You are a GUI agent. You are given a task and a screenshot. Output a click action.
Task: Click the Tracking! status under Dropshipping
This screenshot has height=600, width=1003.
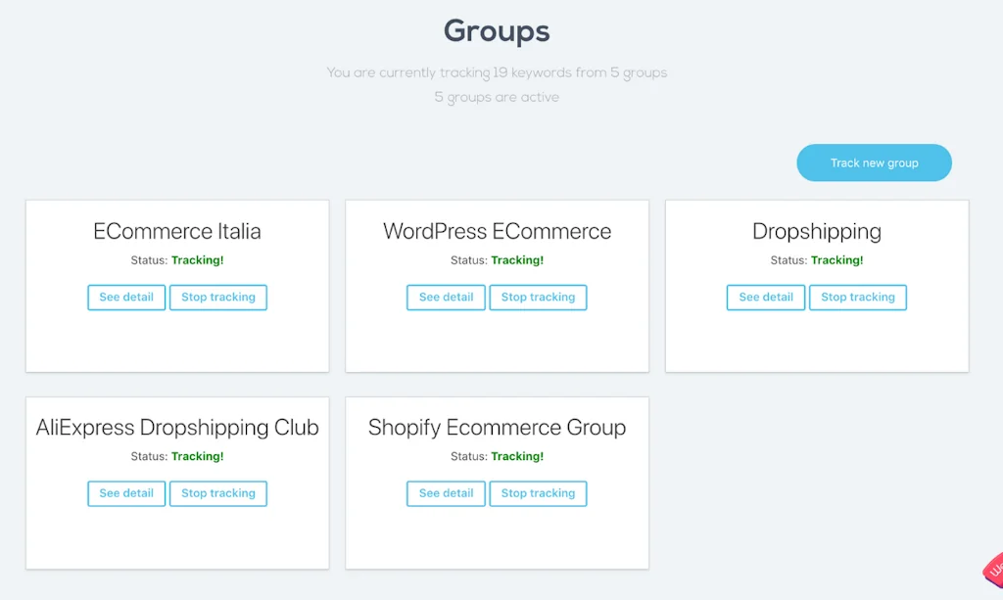coord(836,260)
